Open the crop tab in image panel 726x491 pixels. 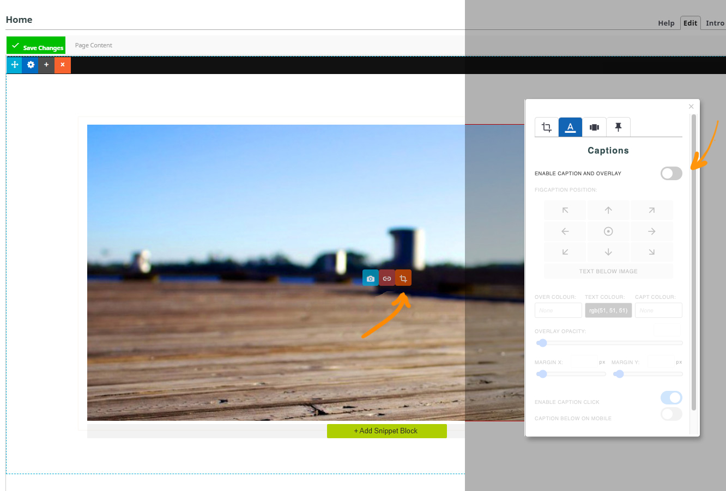[x=546, y=127]
